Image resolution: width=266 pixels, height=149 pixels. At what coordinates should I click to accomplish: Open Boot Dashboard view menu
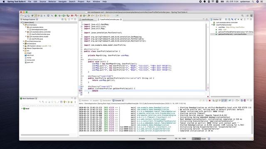pyautogui.click(x=75, y=102)
